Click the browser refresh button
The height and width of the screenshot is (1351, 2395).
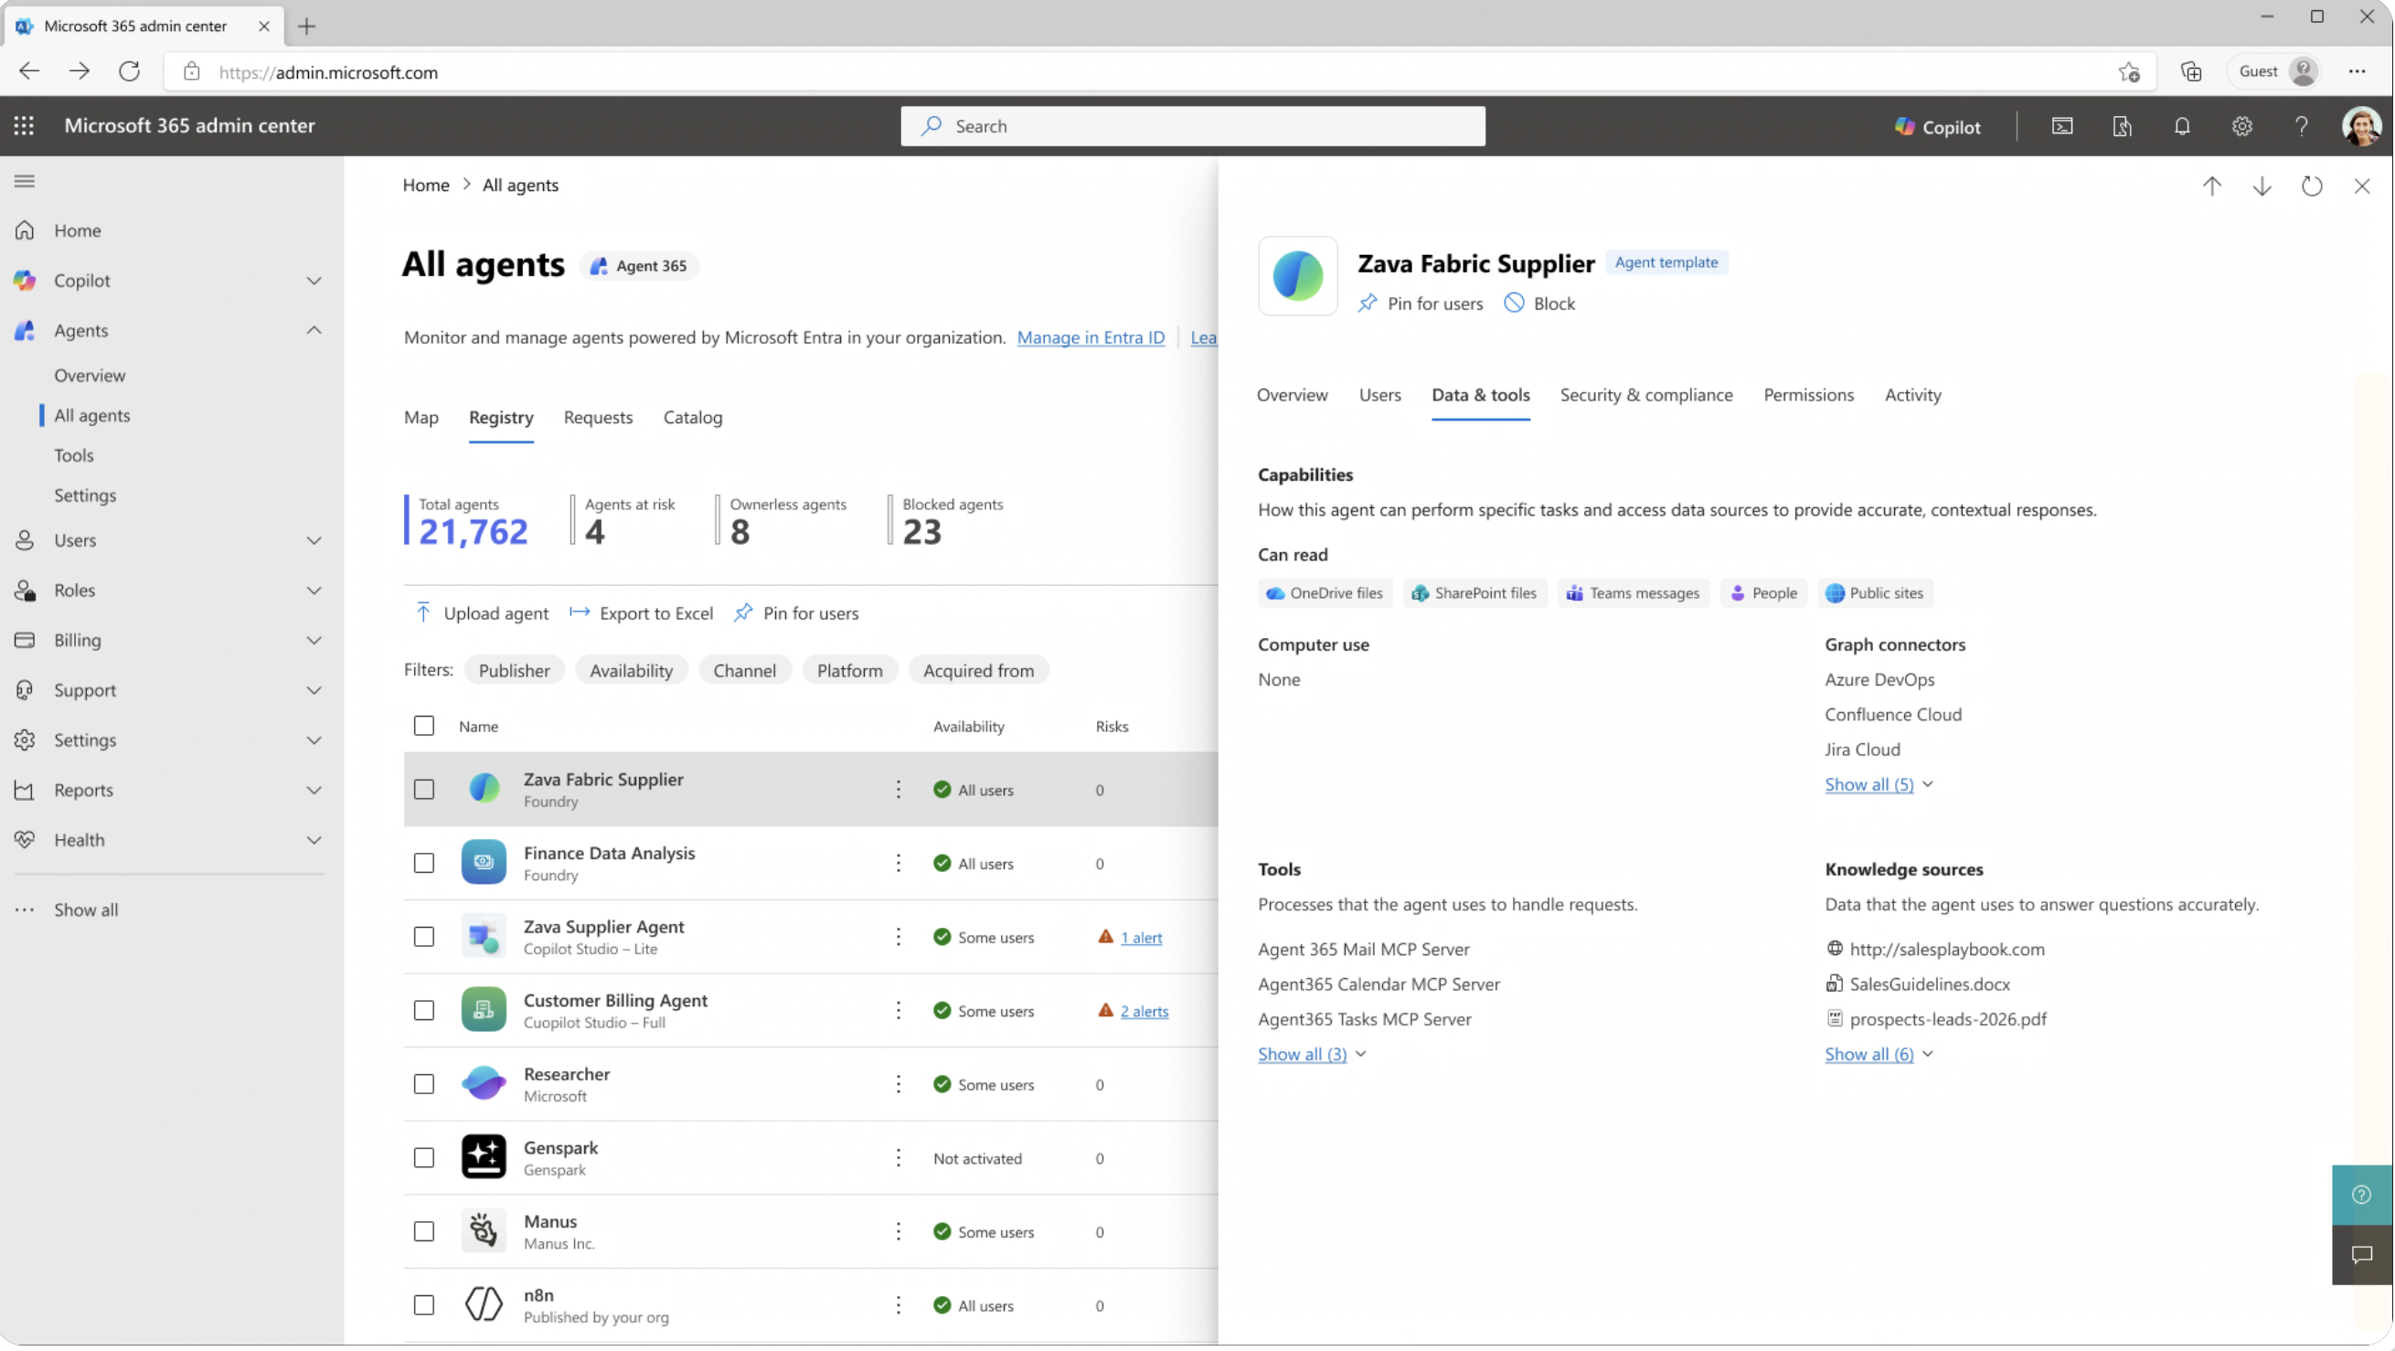(129, 71)
